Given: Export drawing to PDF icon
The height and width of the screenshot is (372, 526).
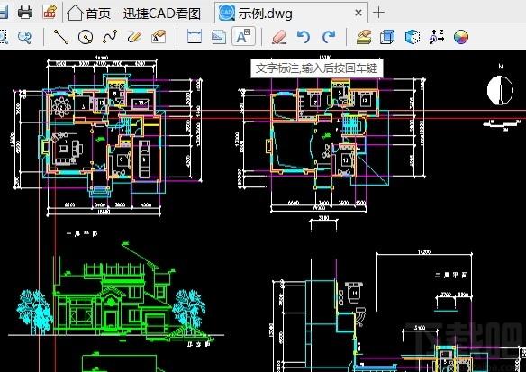Looking at the screenshot, I should tap(50, 12).
